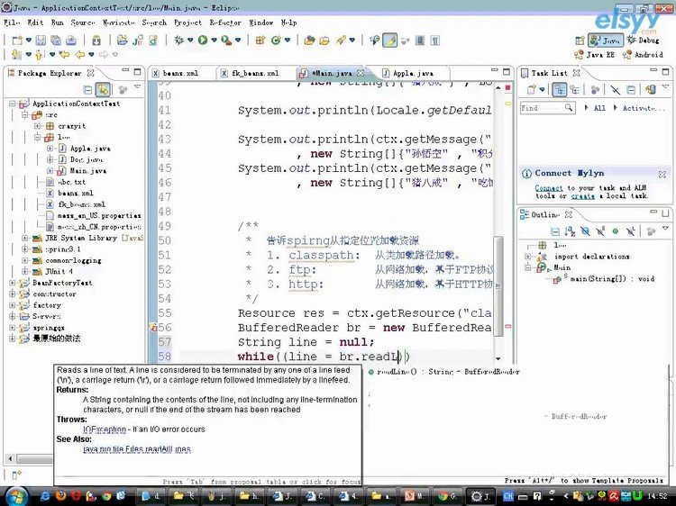Click the New file toolbar icon
Image resolution: width=676 pixels, height=506 pixels.
(17, 41)
